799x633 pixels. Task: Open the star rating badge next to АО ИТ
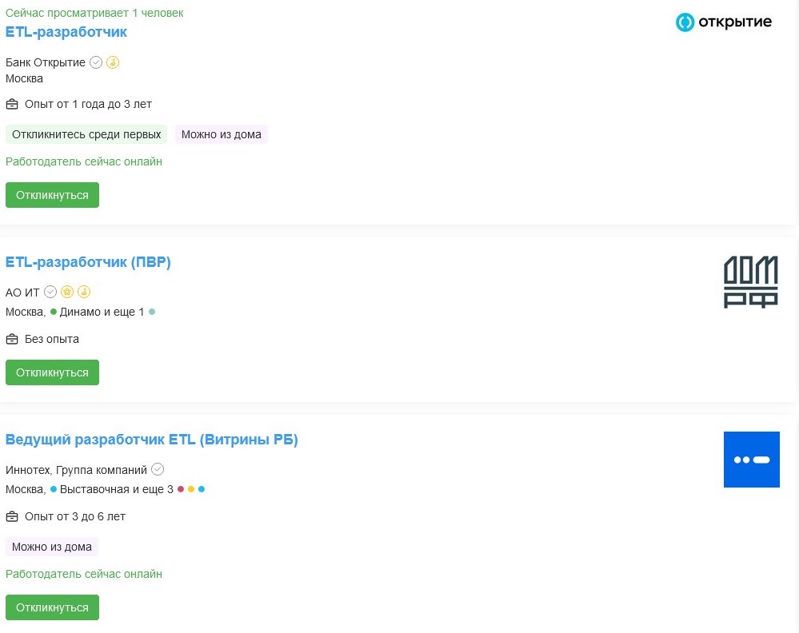pos(67,292)
